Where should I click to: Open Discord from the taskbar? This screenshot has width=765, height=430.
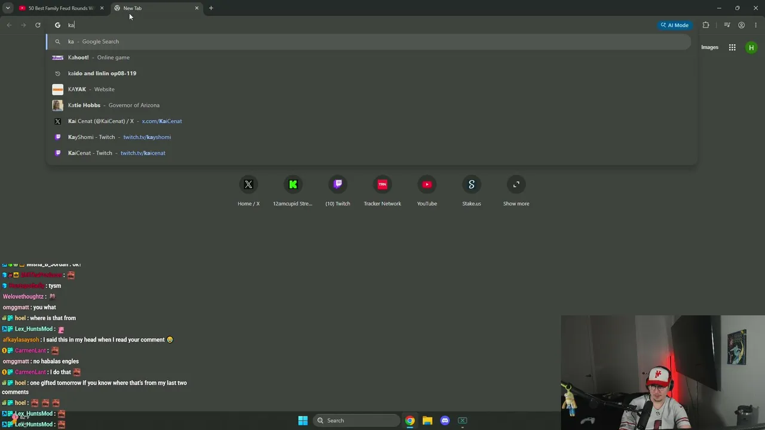[x=445, y=420]
